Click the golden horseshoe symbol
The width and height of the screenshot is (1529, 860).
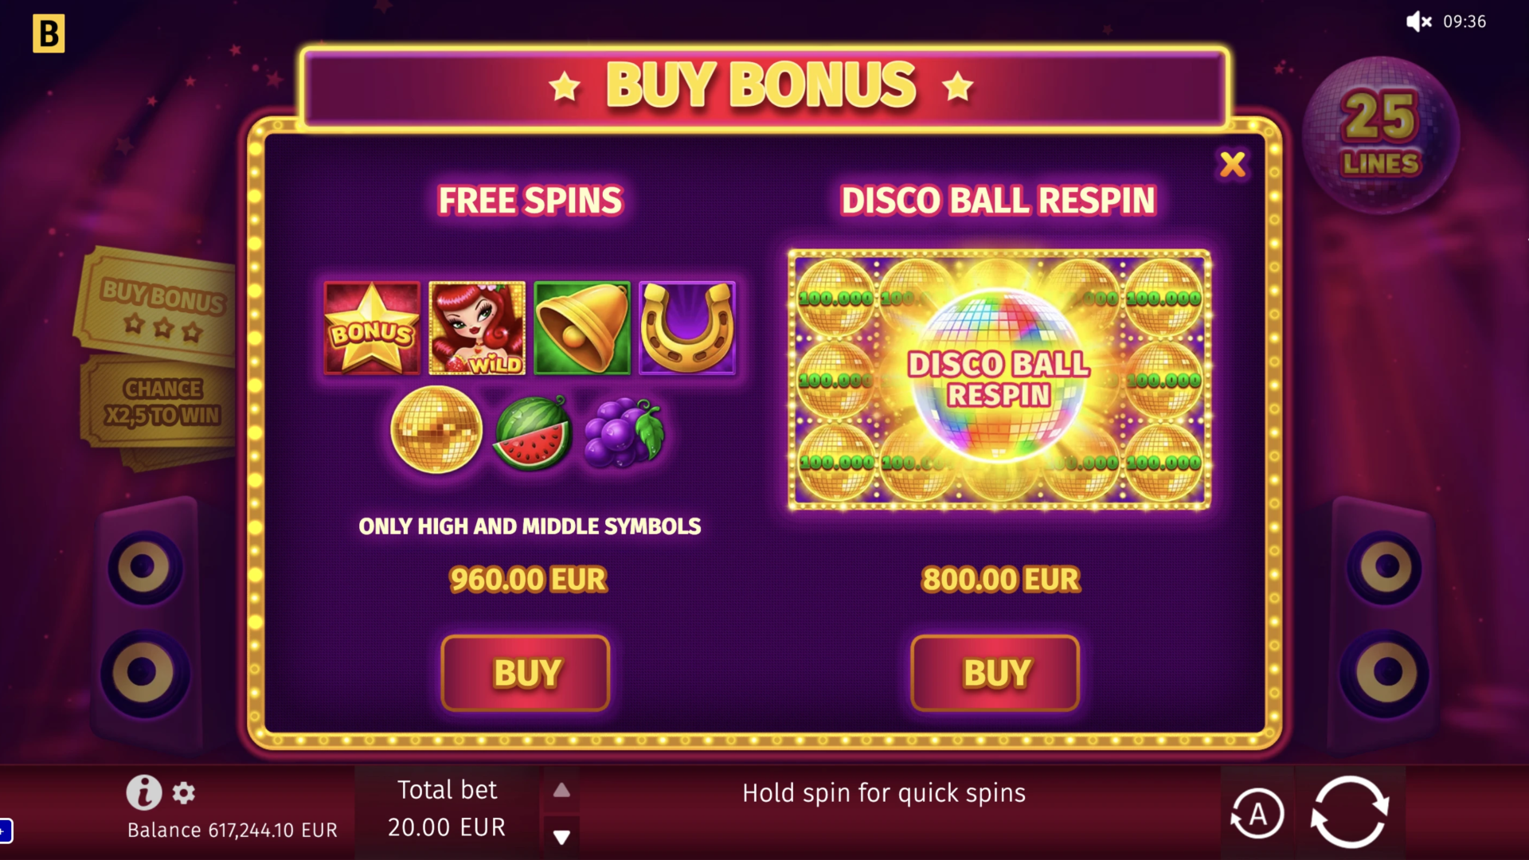click(x=687, y=328)
